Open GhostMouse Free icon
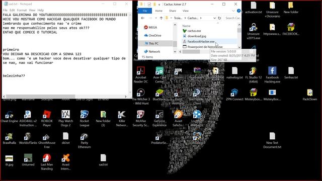Screen dimensions: 322x181 click(x=47, y=141)
